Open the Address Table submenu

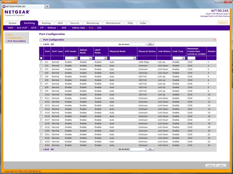[x=78, y=28]
